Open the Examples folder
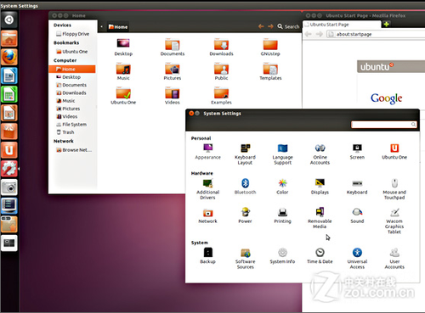This screenshot has height=313, width=425. 221,96
